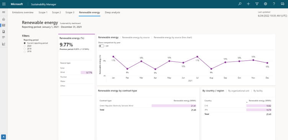
Task: Click the Wind 9.77% bar
Action: tap(87, 72)
